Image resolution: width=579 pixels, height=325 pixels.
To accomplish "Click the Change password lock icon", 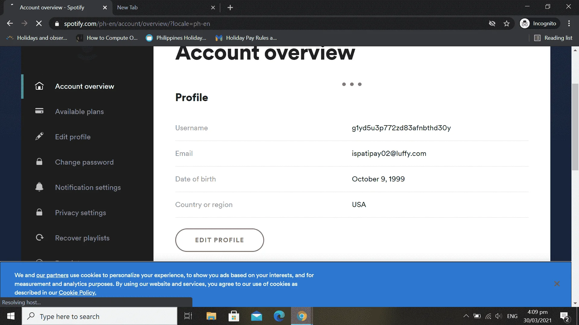I will click(39, 162).
